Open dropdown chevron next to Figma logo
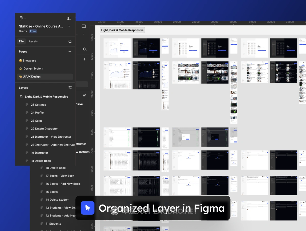 tap(25, 18)
